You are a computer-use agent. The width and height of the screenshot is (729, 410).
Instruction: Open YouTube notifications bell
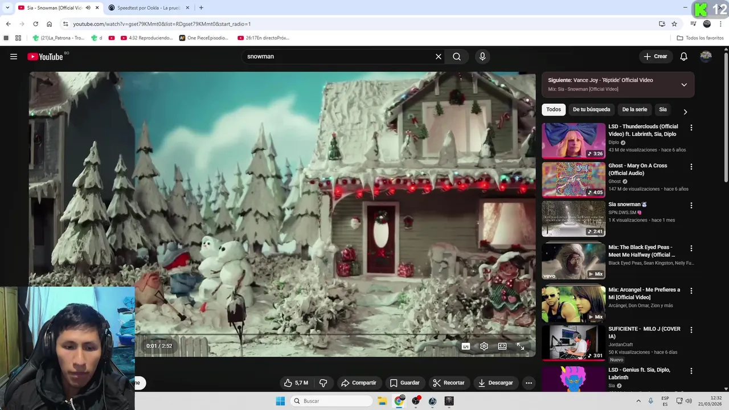[684, 56]
